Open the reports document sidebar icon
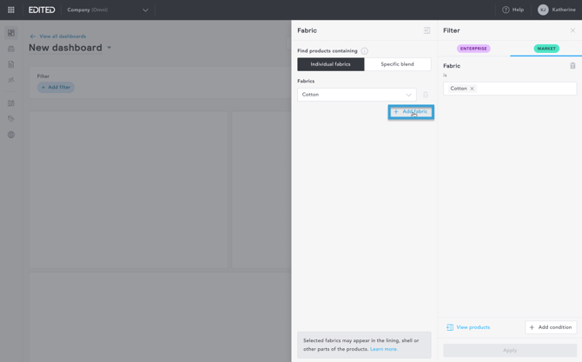The width and height of the screenshot is (582, 362). click(x=11, y=64)
